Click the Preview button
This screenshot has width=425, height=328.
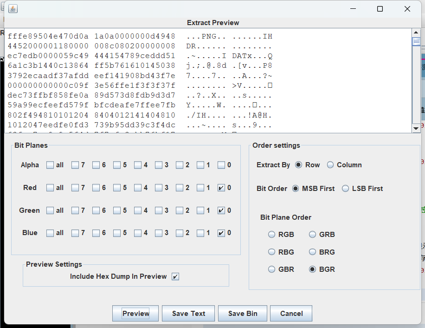coord(135,313)
